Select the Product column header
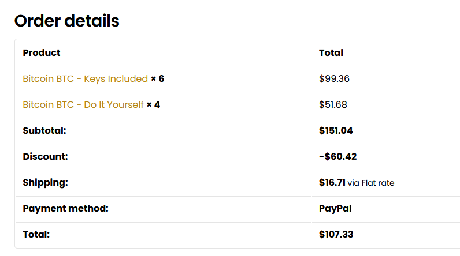The height and width of the screenshot is (256, 460). click(42, 52)
